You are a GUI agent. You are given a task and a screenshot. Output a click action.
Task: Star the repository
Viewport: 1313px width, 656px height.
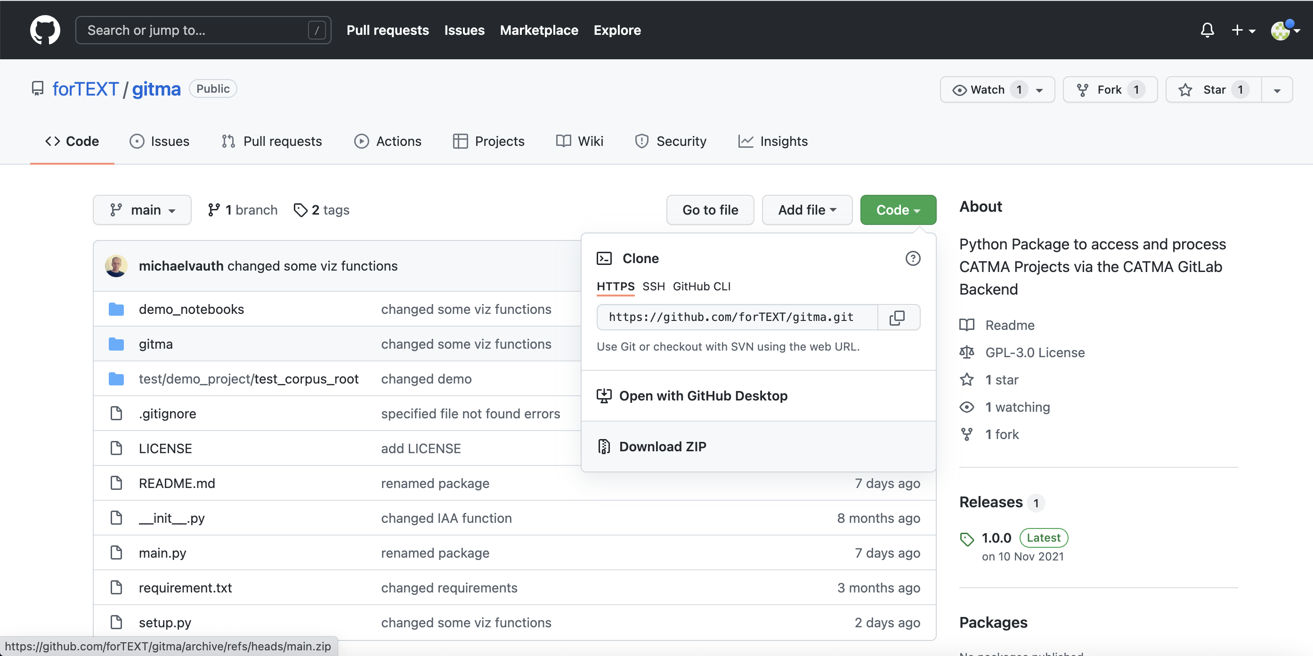tap(1213, 89)
